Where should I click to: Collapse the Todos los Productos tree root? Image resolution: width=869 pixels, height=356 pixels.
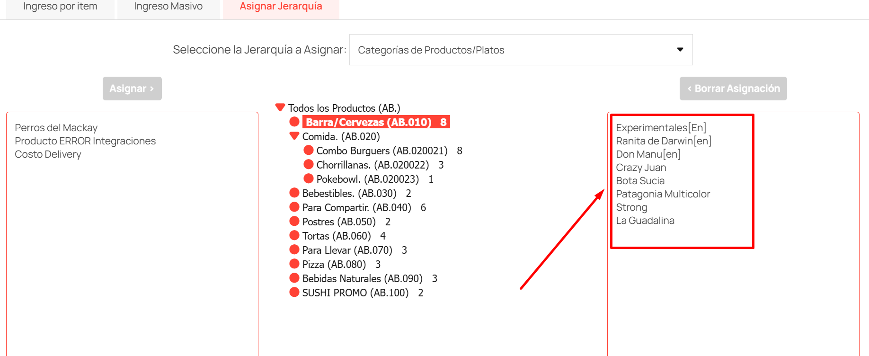[x=280, y=107]
